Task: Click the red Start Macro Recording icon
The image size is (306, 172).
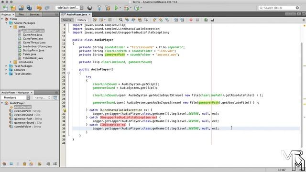Action: point(191,20)
